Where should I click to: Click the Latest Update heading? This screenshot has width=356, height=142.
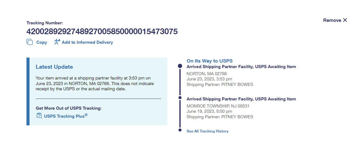pyautogui.click(x=54, y=67)
